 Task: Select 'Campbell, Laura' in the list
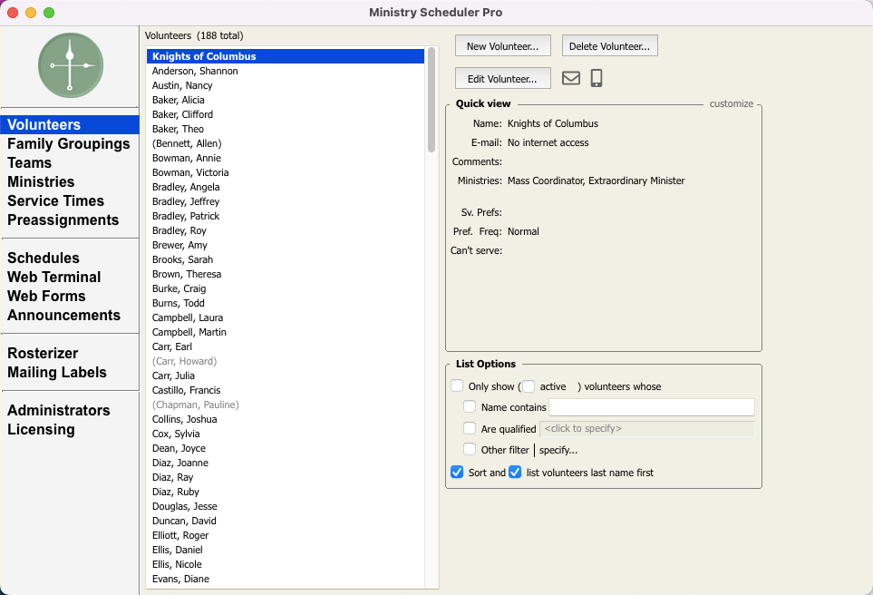[x=286, y=317]
